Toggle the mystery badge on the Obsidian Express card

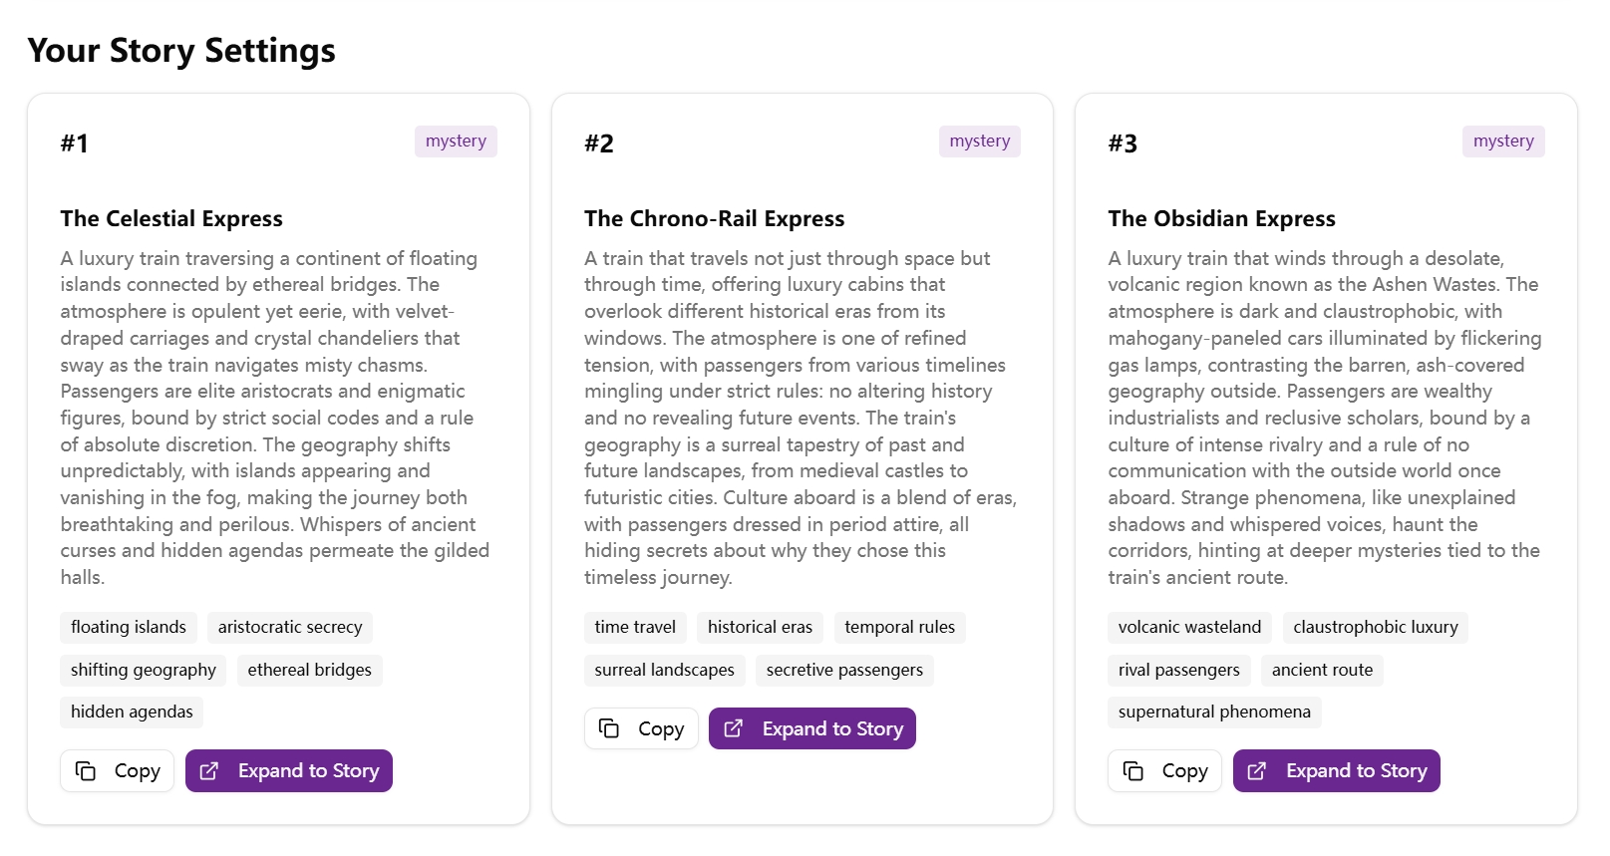pyautogui.click(x=1502, y=141)
